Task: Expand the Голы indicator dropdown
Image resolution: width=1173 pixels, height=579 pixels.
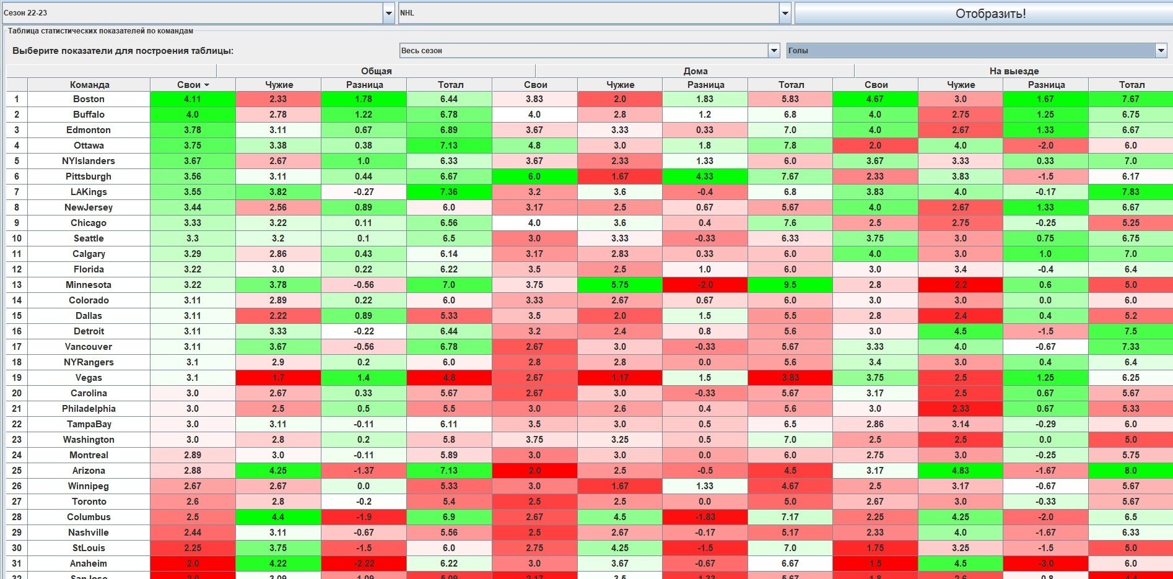Action: coord(1161,51)
